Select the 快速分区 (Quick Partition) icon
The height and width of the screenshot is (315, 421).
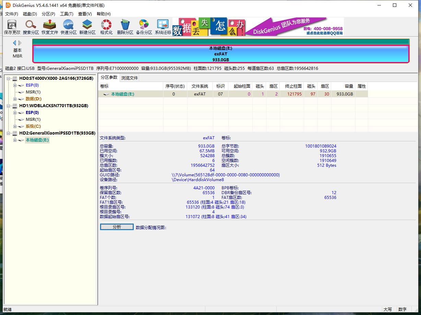click(69, 27)
